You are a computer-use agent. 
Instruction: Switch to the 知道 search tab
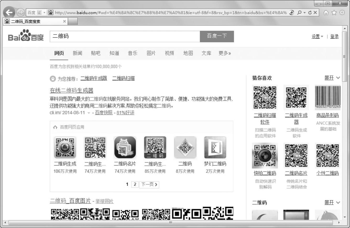pos(114,53)
